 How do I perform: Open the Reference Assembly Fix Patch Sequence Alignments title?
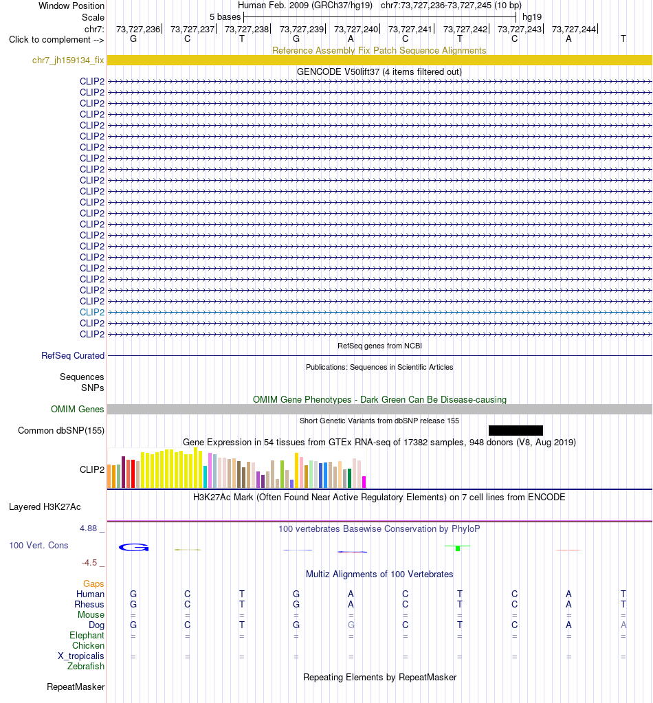click(x=379, y=50)
